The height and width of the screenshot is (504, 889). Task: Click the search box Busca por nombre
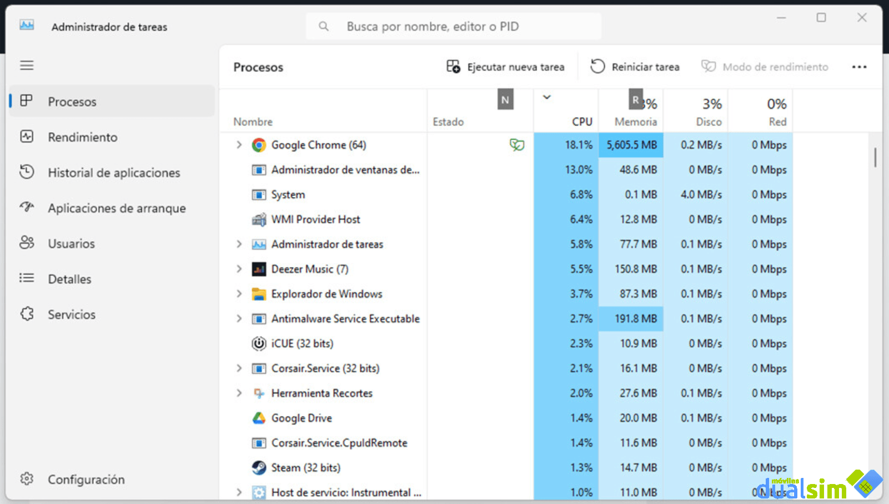point(454,26)
